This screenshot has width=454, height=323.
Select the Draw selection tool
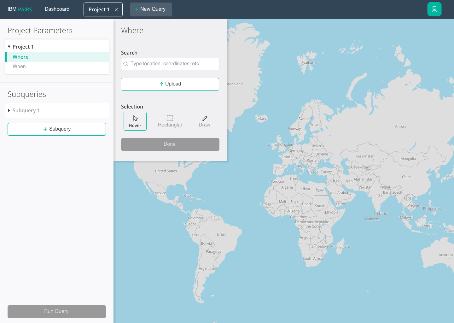coord(204,121)
